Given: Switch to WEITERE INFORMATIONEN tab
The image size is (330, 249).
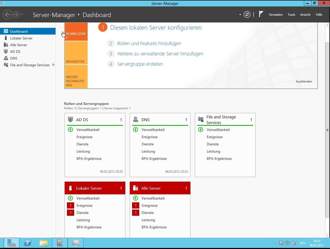Looking at the screenshot, I should (76, 77).
